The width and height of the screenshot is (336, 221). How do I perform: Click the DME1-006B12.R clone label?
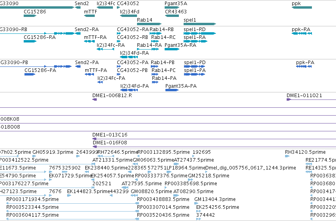coord(112,95)
